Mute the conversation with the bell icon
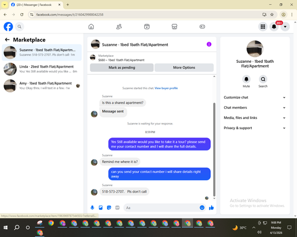 246,79
